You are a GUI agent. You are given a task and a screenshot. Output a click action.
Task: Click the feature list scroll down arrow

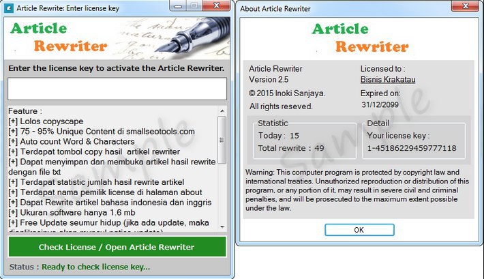pyautogui.click(x=222, y=227)
